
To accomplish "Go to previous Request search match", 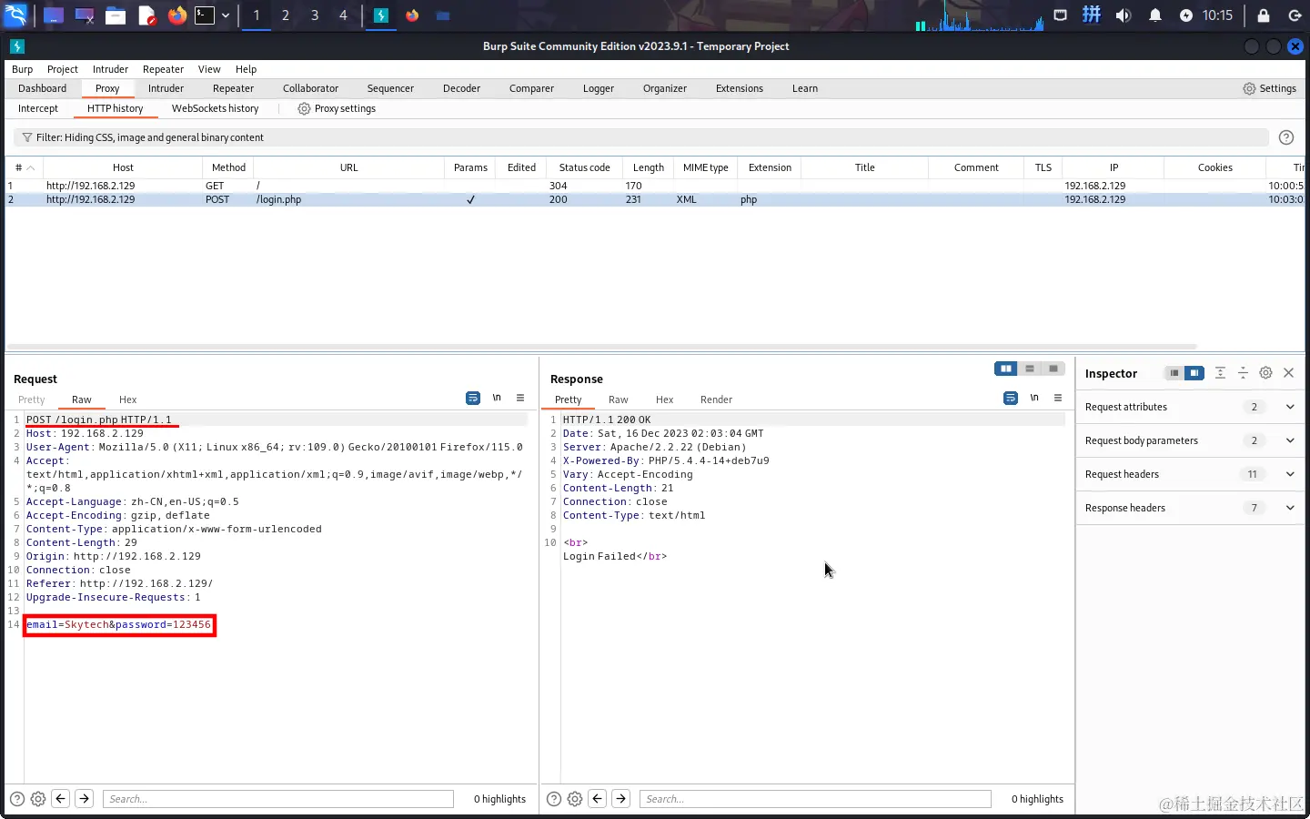I will point(61,799).
